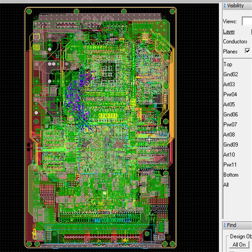The height and width of the screenshot is (252, 252).
Task: Click the top-left board mounting hole
Action: coord(29,11)
